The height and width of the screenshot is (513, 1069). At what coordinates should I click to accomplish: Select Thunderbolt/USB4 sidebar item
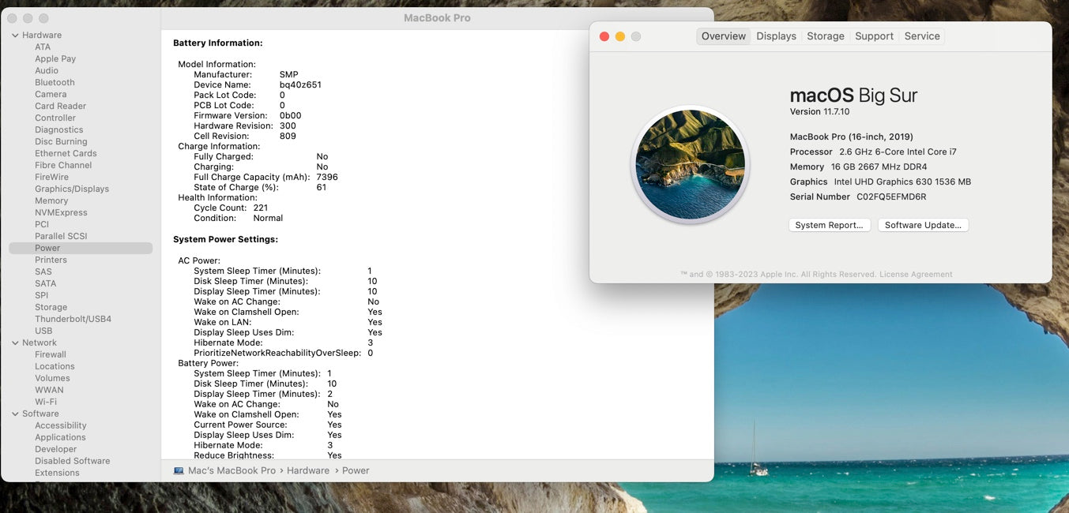[x=73, y=319]
